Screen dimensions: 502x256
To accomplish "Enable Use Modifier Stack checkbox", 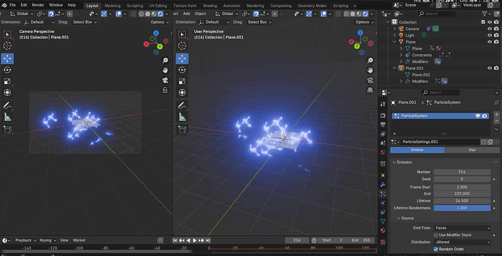I will pos(436,235).
